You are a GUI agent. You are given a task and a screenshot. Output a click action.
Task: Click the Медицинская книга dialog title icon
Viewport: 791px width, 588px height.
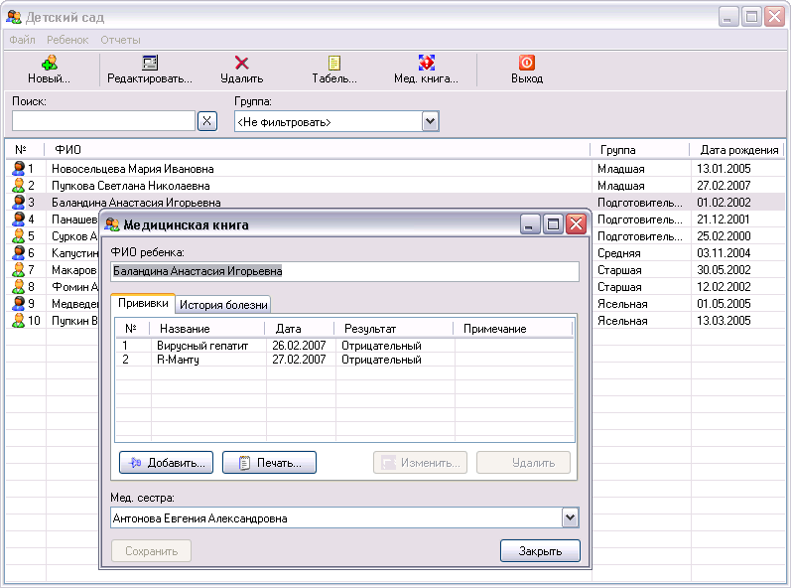[112, 224]
